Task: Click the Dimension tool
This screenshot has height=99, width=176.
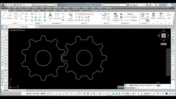Action: point(57,16)
